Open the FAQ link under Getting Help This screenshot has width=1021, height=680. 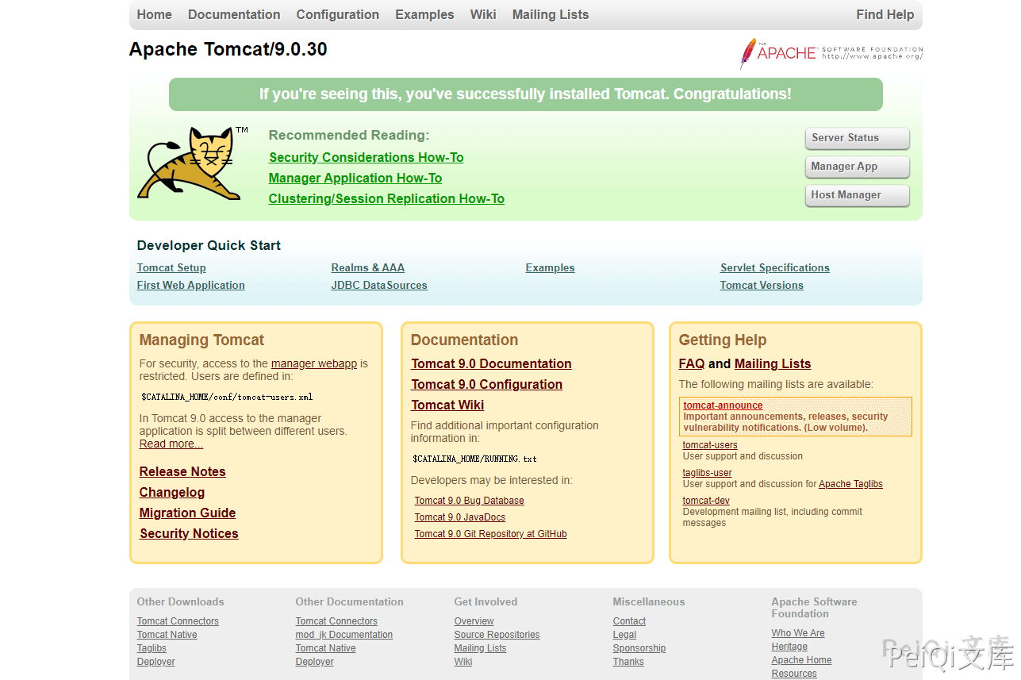click(691, 363)
